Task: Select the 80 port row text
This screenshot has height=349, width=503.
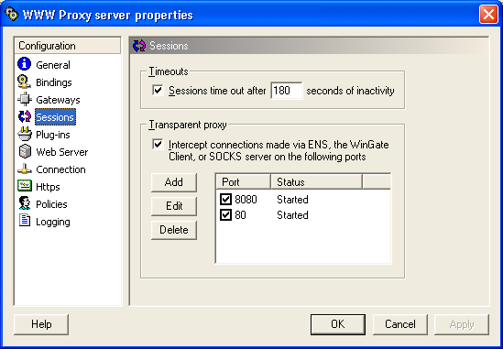Action: point(240,214)
